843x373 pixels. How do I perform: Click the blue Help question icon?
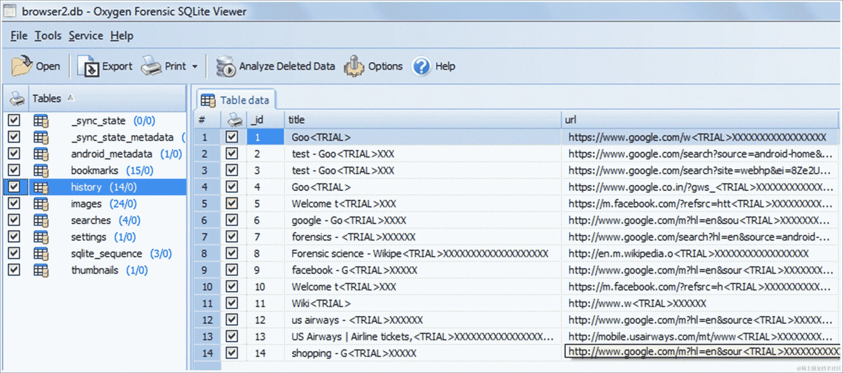tap(421, 66)
